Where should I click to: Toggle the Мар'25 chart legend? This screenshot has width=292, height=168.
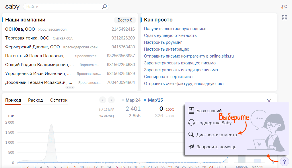153,100
